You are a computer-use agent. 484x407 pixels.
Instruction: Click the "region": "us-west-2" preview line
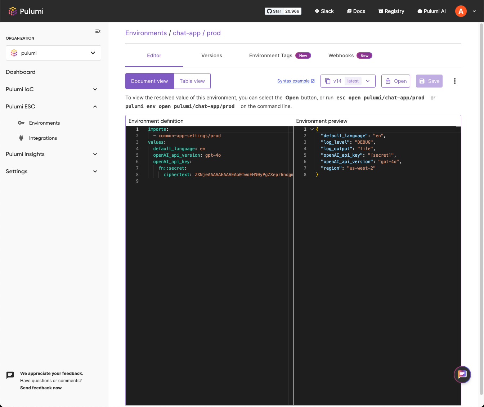click(x=348, y=168)
